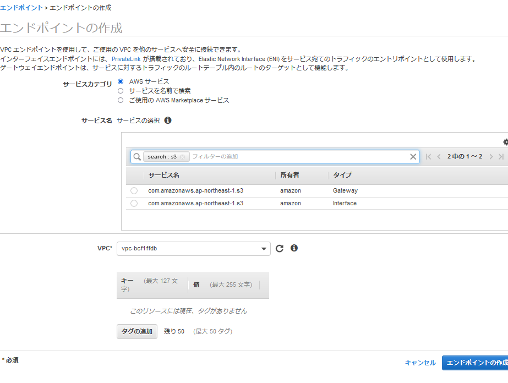This screenshot has width=508, height=383.
Task: Clear all filters with the X icon
Action: coord(413,157)
